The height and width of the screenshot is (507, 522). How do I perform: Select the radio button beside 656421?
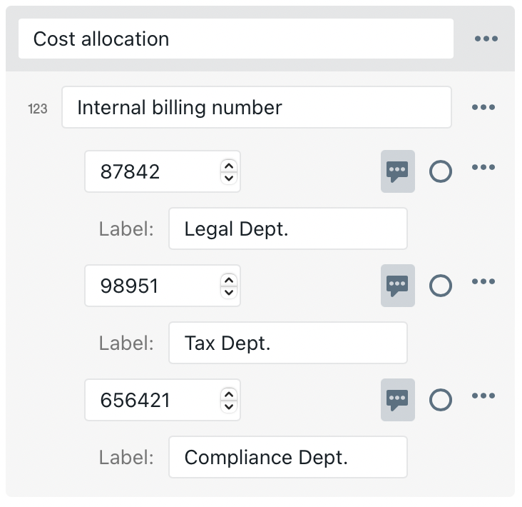click(x=441, y=400)
